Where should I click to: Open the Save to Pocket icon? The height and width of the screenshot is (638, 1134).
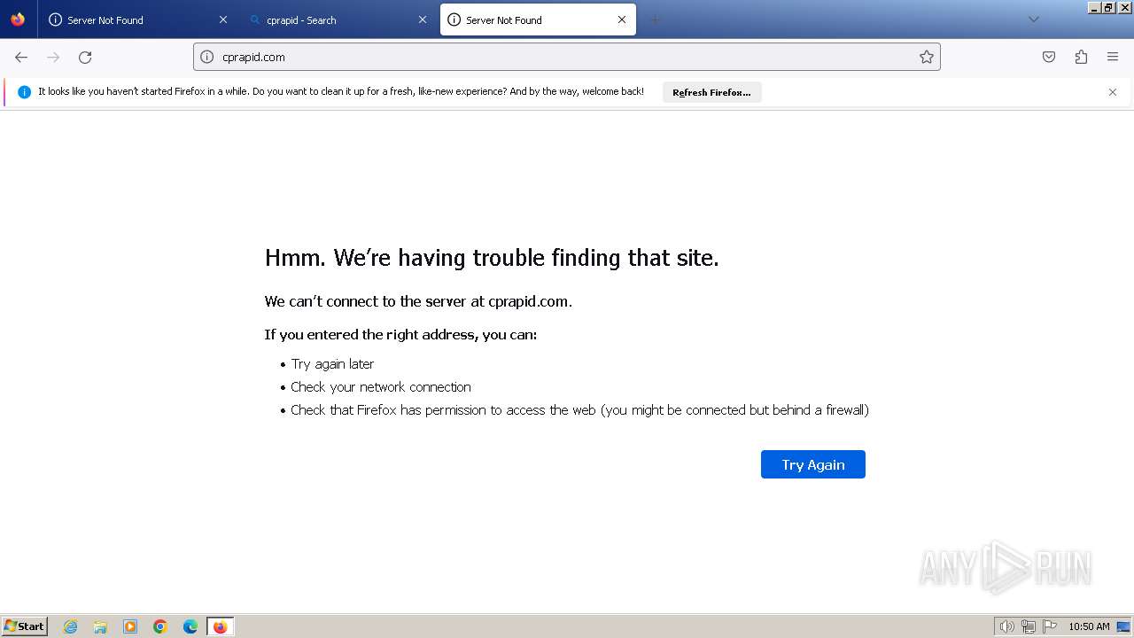click(1049, 57)
